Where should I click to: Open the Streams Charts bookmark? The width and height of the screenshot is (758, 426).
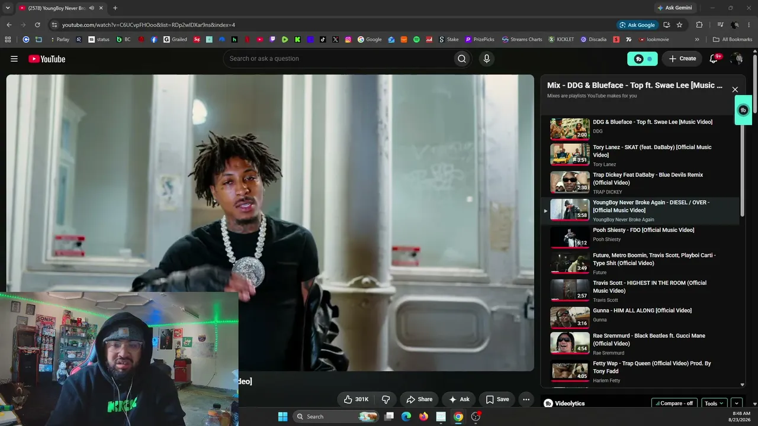click(x=522, y=40)
